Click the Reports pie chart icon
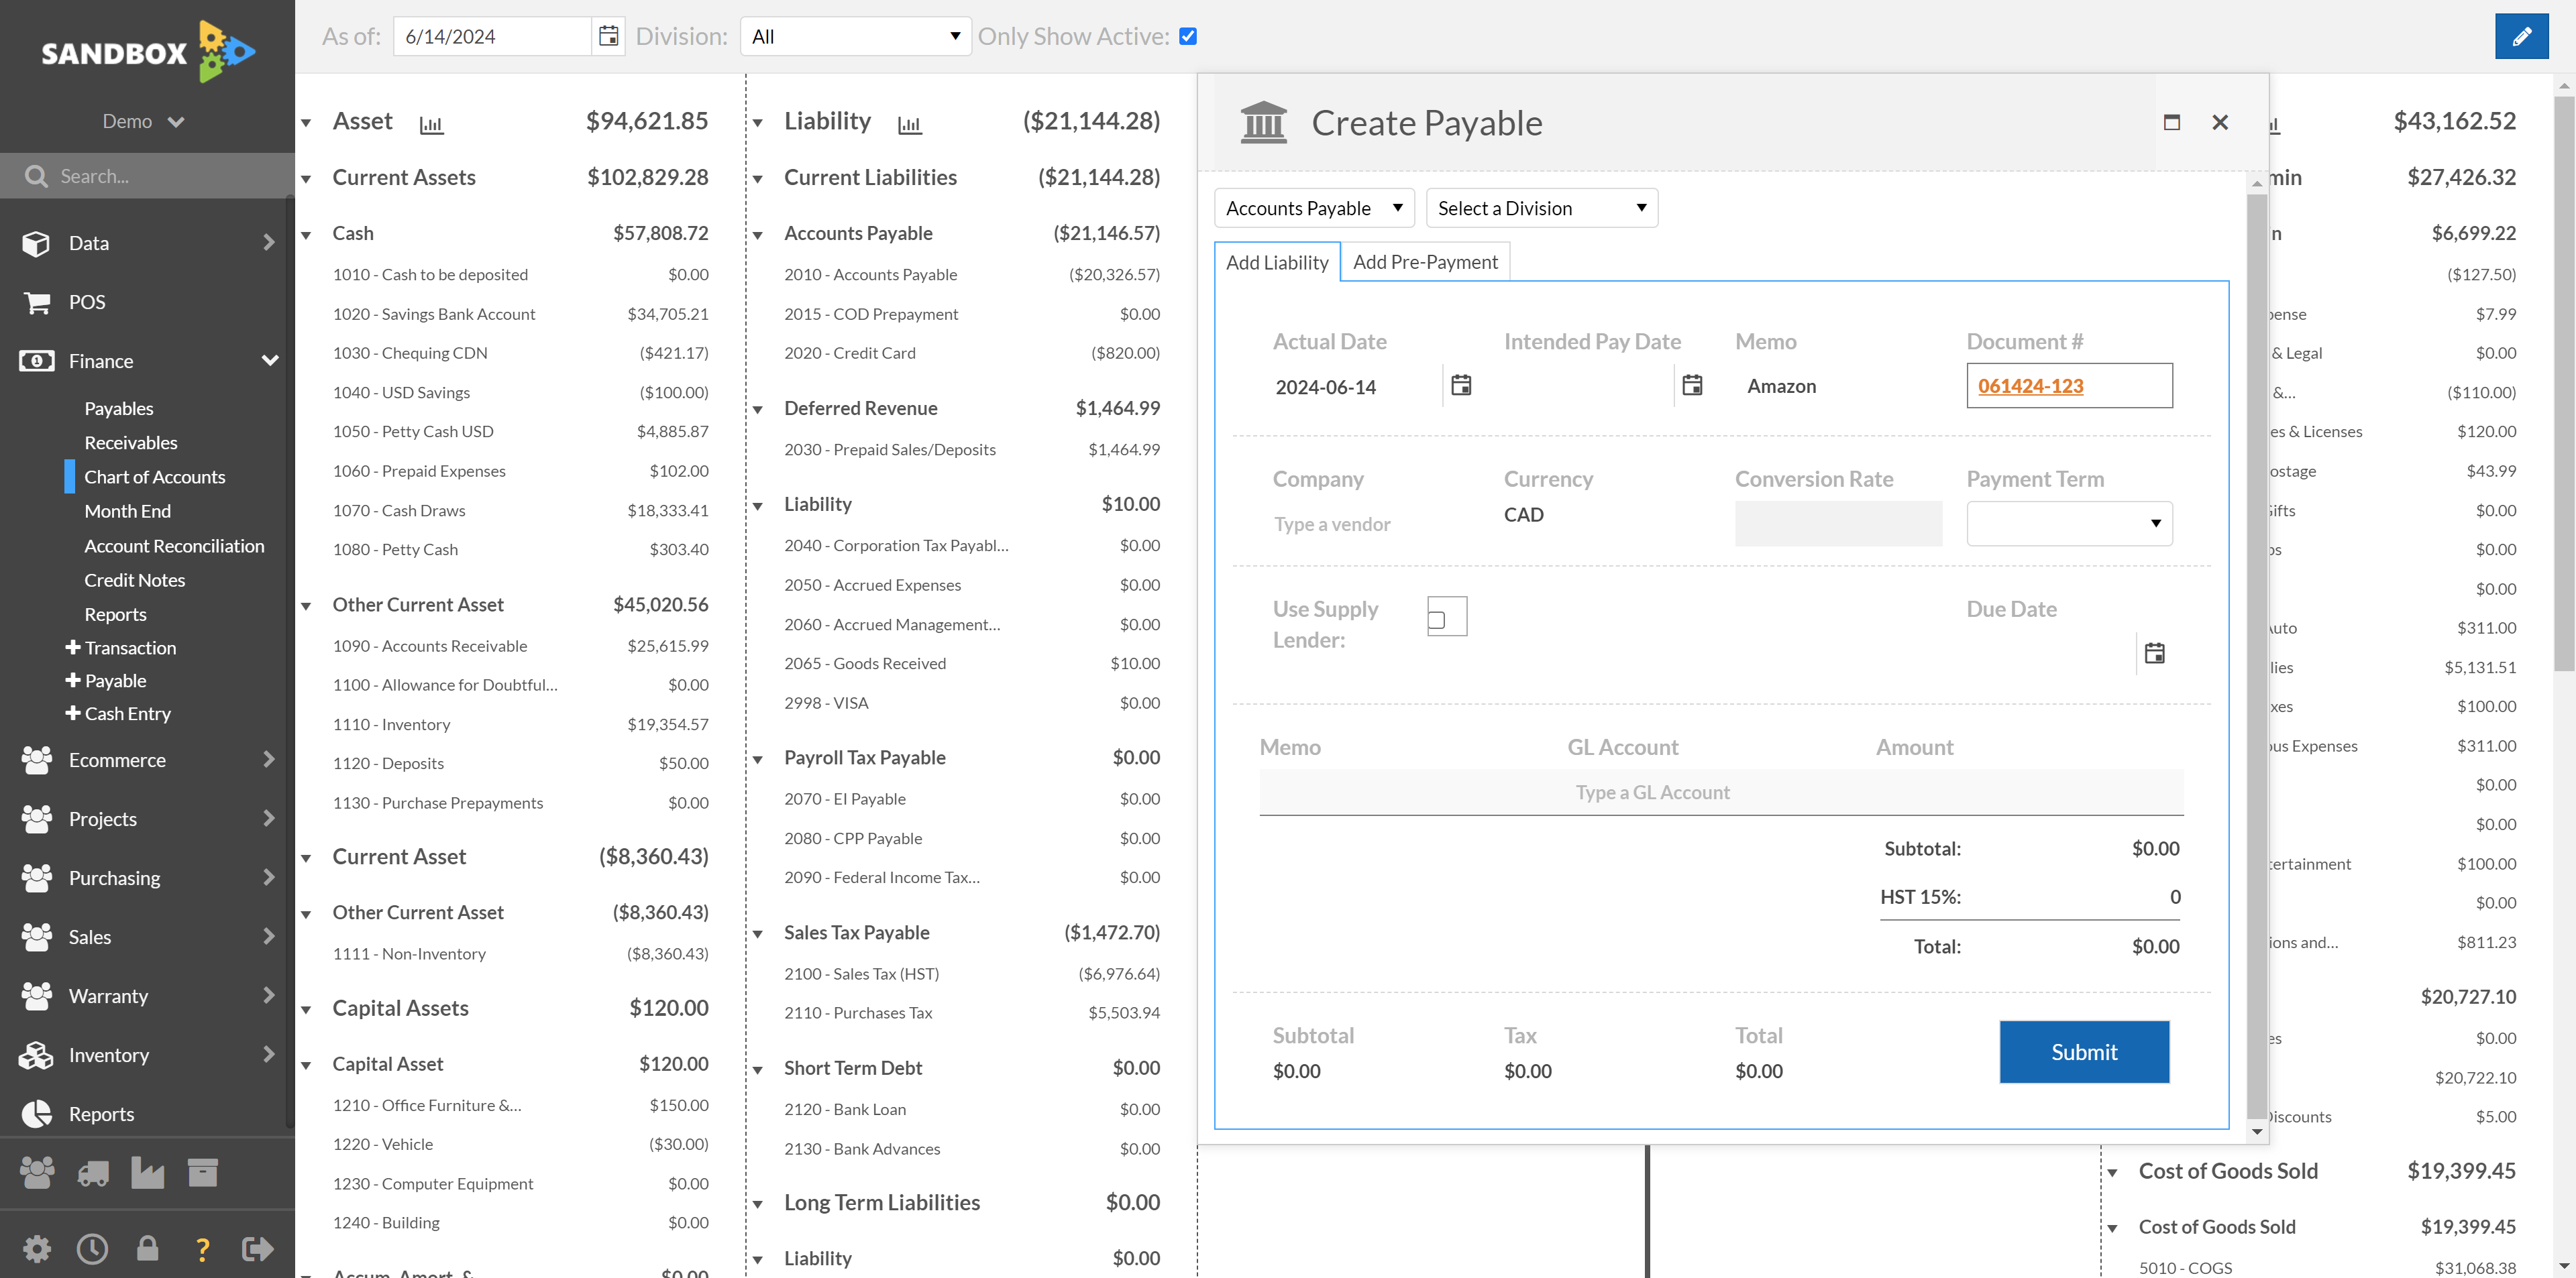Image resolution: width=2576 pixels, height=1278 pixels. [36, 1114]
